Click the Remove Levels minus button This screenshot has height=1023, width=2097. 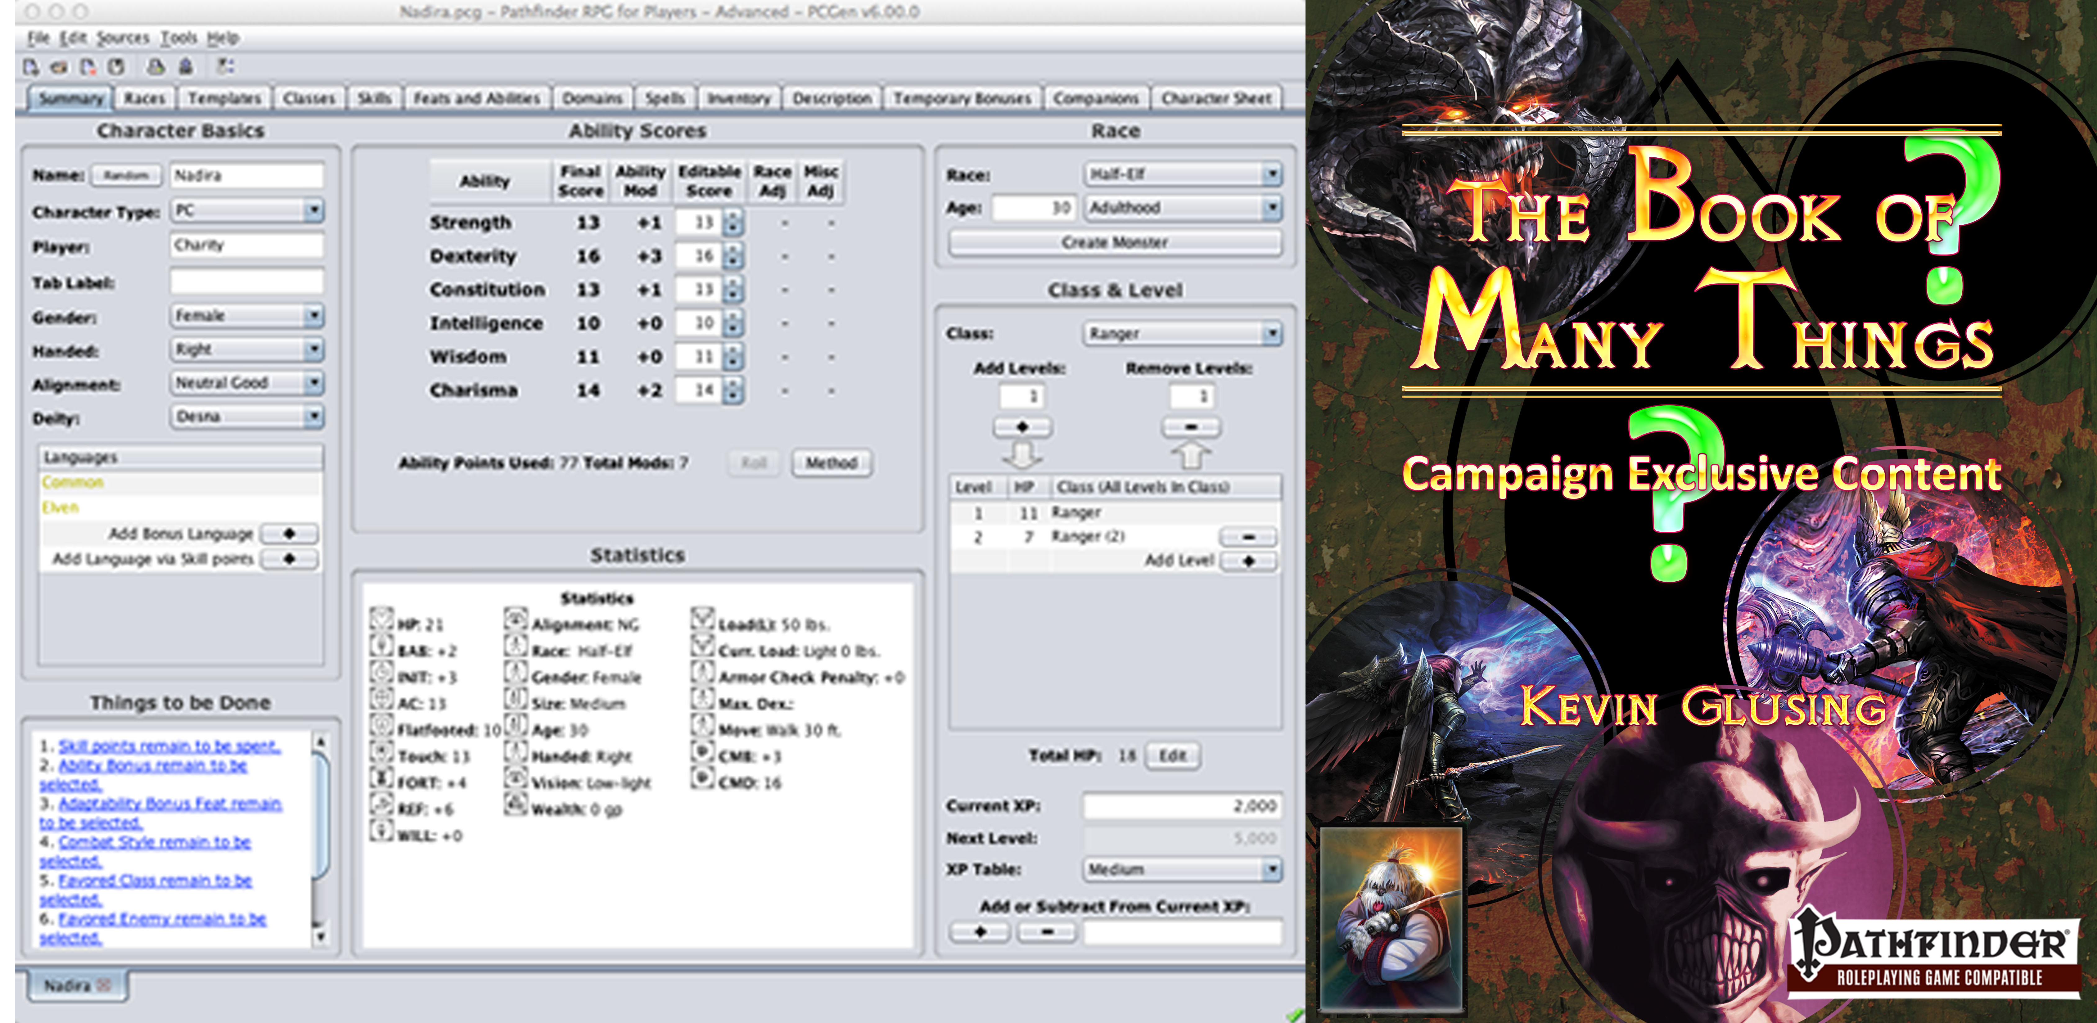point(1191,427)
